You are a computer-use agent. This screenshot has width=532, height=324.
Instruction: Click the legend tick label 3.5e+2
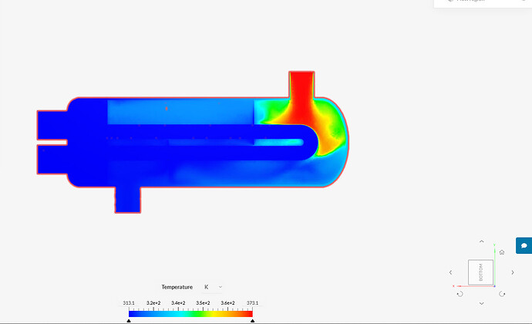[x=203, y=303]
